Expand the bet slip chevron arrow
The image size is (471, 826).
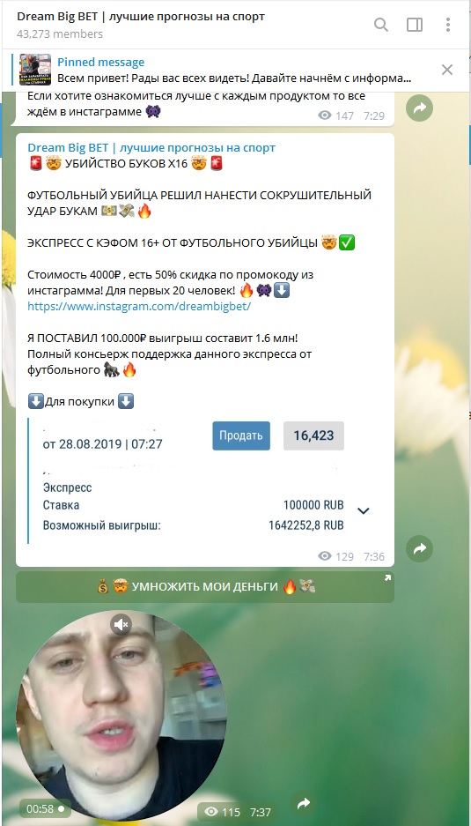click(x=363, y=510)
